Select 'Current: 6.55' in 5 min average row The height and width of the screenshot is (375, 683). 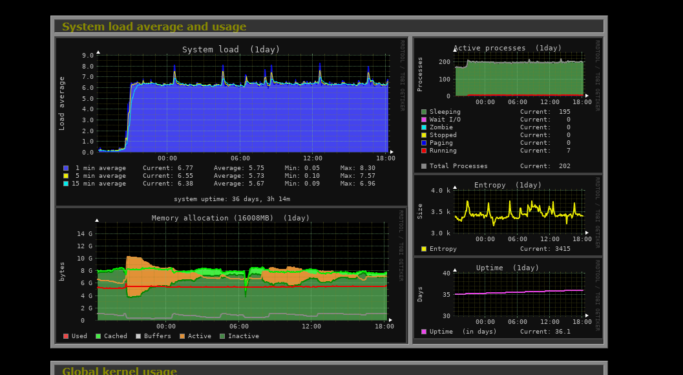click(x=168, y=176)
